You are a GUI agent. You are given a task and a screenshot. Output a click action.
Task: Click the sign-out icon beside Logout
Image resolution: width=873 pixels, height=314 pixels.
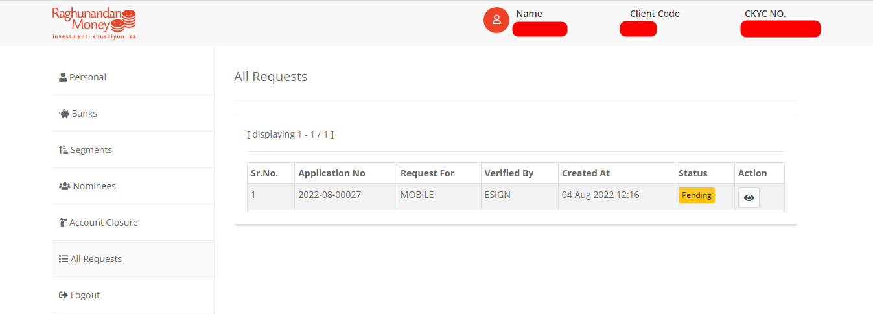tap(64, 295)
